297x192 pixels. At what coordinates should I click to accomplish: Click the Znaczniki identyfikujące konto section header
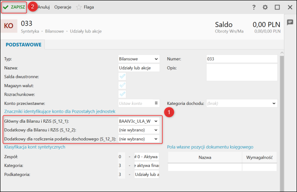(59, 111)
